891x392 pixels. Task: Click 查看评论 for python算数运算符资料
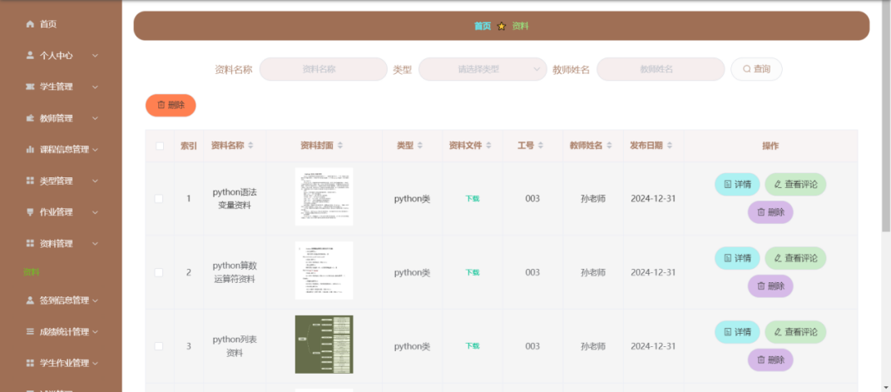795,258
